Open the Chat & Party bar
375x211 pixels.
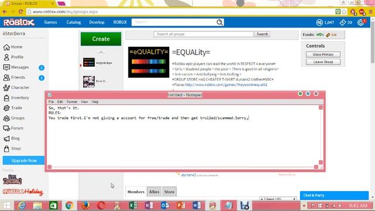(x=334, y=195)
